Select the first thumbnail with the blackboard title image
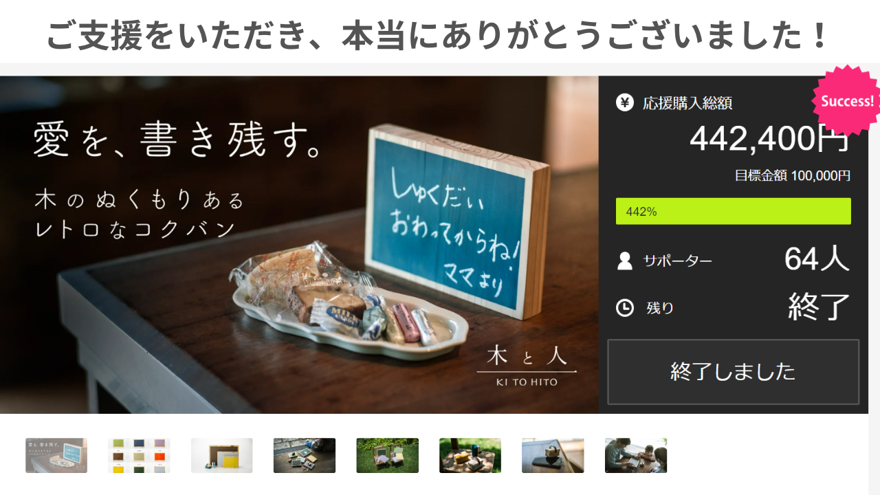This screenshot has height=495, width=880. pyautogui.click(x=56, y=455)
